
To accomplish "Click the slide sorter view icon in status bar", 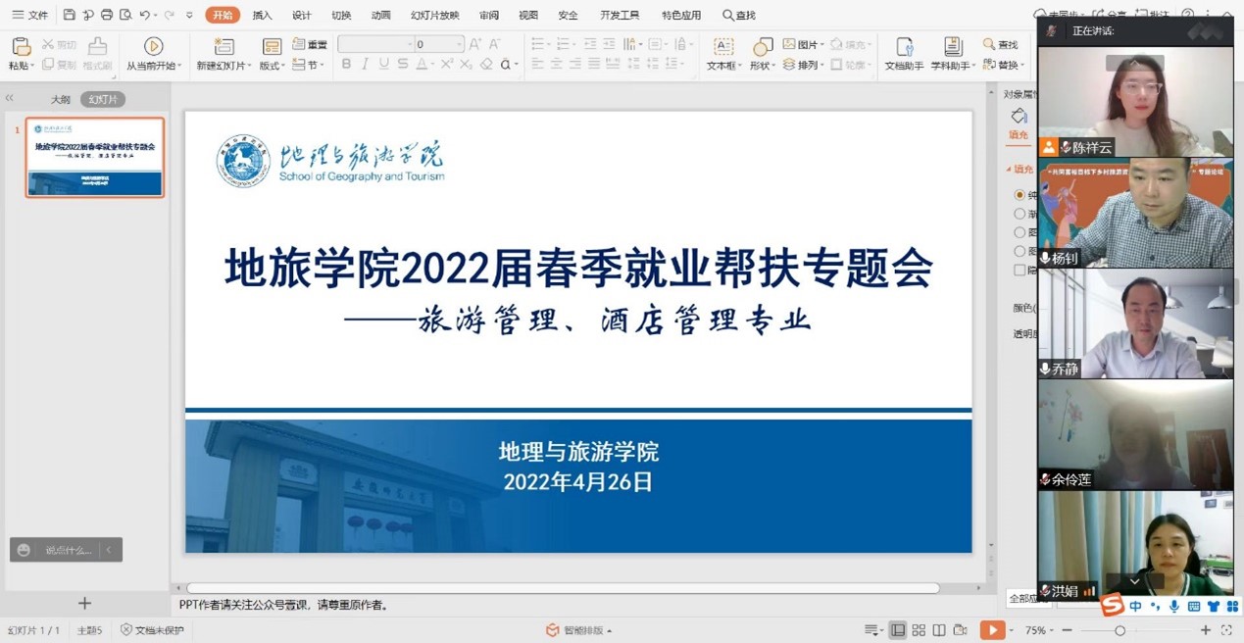I will point(919,630).
